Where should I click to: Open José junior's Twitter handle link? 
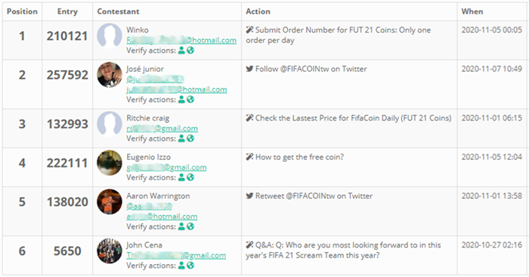click(155, 79)
